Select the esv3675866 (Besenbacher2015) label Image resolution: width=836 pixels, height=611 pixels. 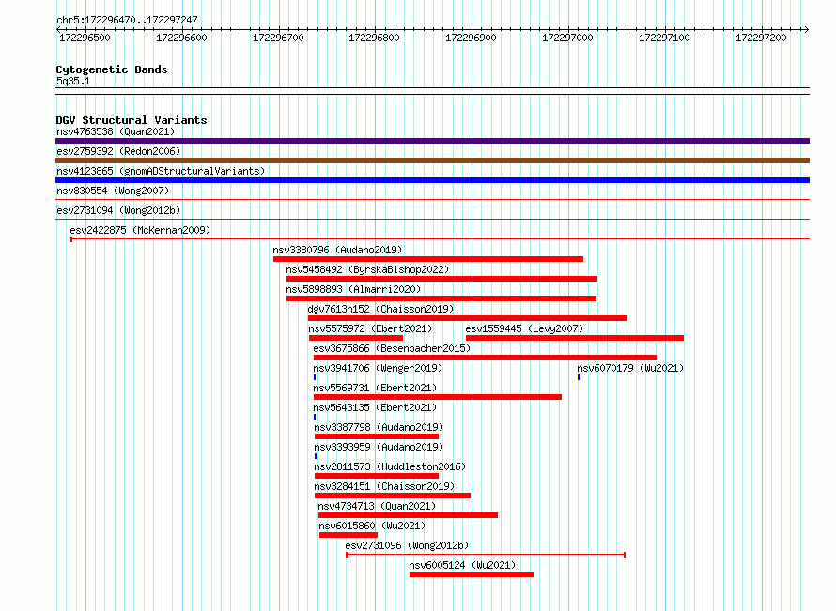tap(392, 348)
